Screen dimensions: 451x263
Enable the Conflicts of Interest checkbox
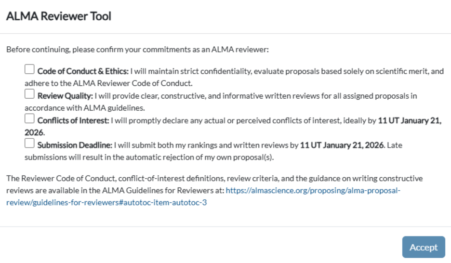pyautogui.click(x=29, y=118)
